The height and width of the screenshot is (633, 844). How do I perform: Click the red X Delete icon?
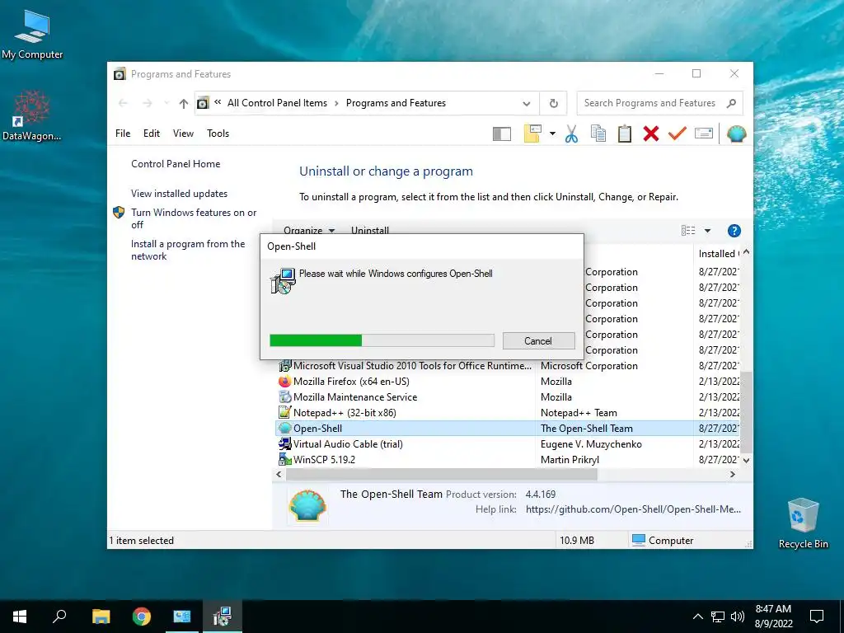tap(651, 134)
